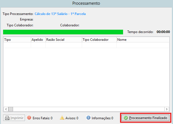Viewport: 173px width, 124px height.
Task: Select the Razão Social column header
Action: pos(64,40)
